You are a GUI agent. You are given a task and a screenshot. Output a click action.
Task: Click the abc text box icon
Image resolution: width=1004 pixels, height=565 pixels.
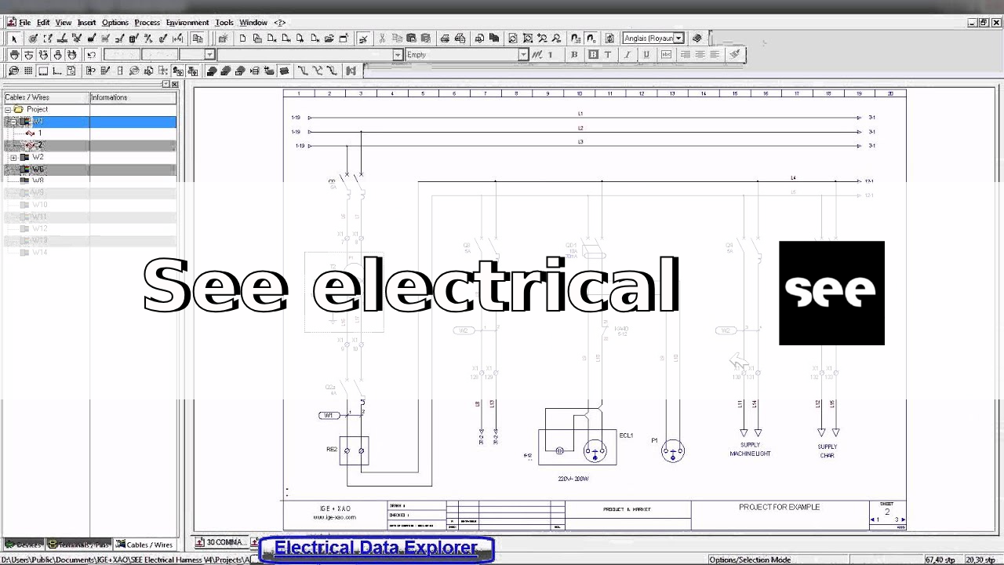pos(666,54)
